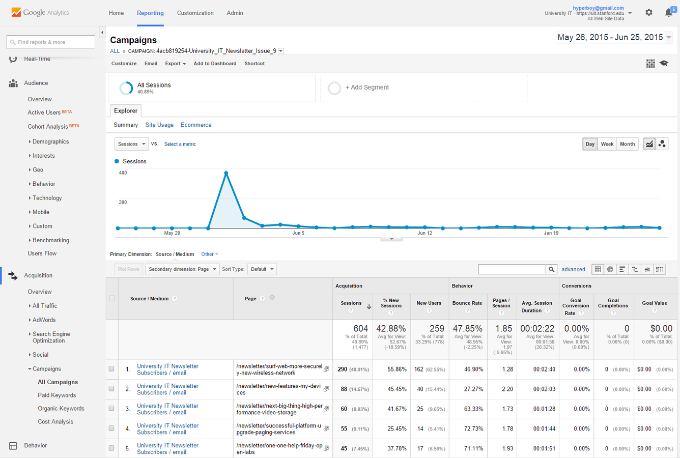The width and height of the screenshot is (680, 458).
Task: Open help for Source / Medium column
Action: 175,299
